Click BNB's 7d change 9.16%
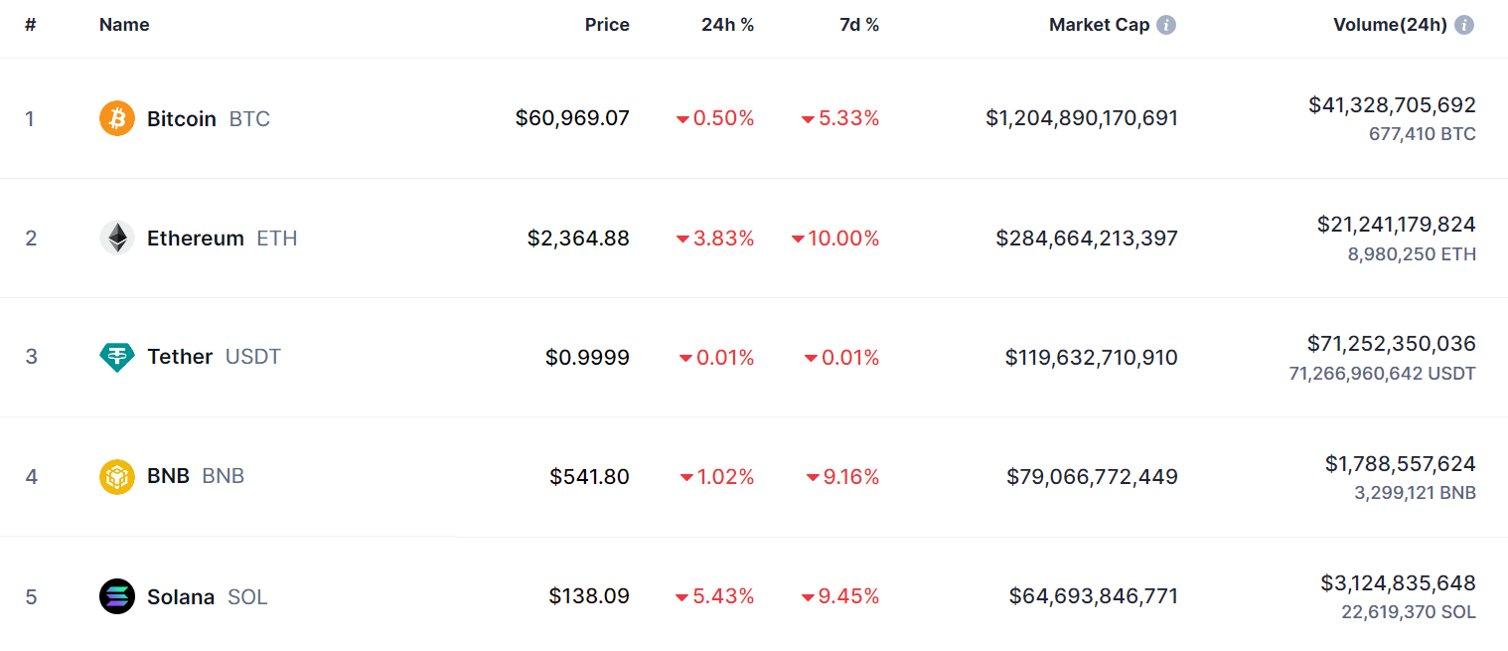Image resolution: width=1508 pixels, height=651 pixels. tap(848, 477)
